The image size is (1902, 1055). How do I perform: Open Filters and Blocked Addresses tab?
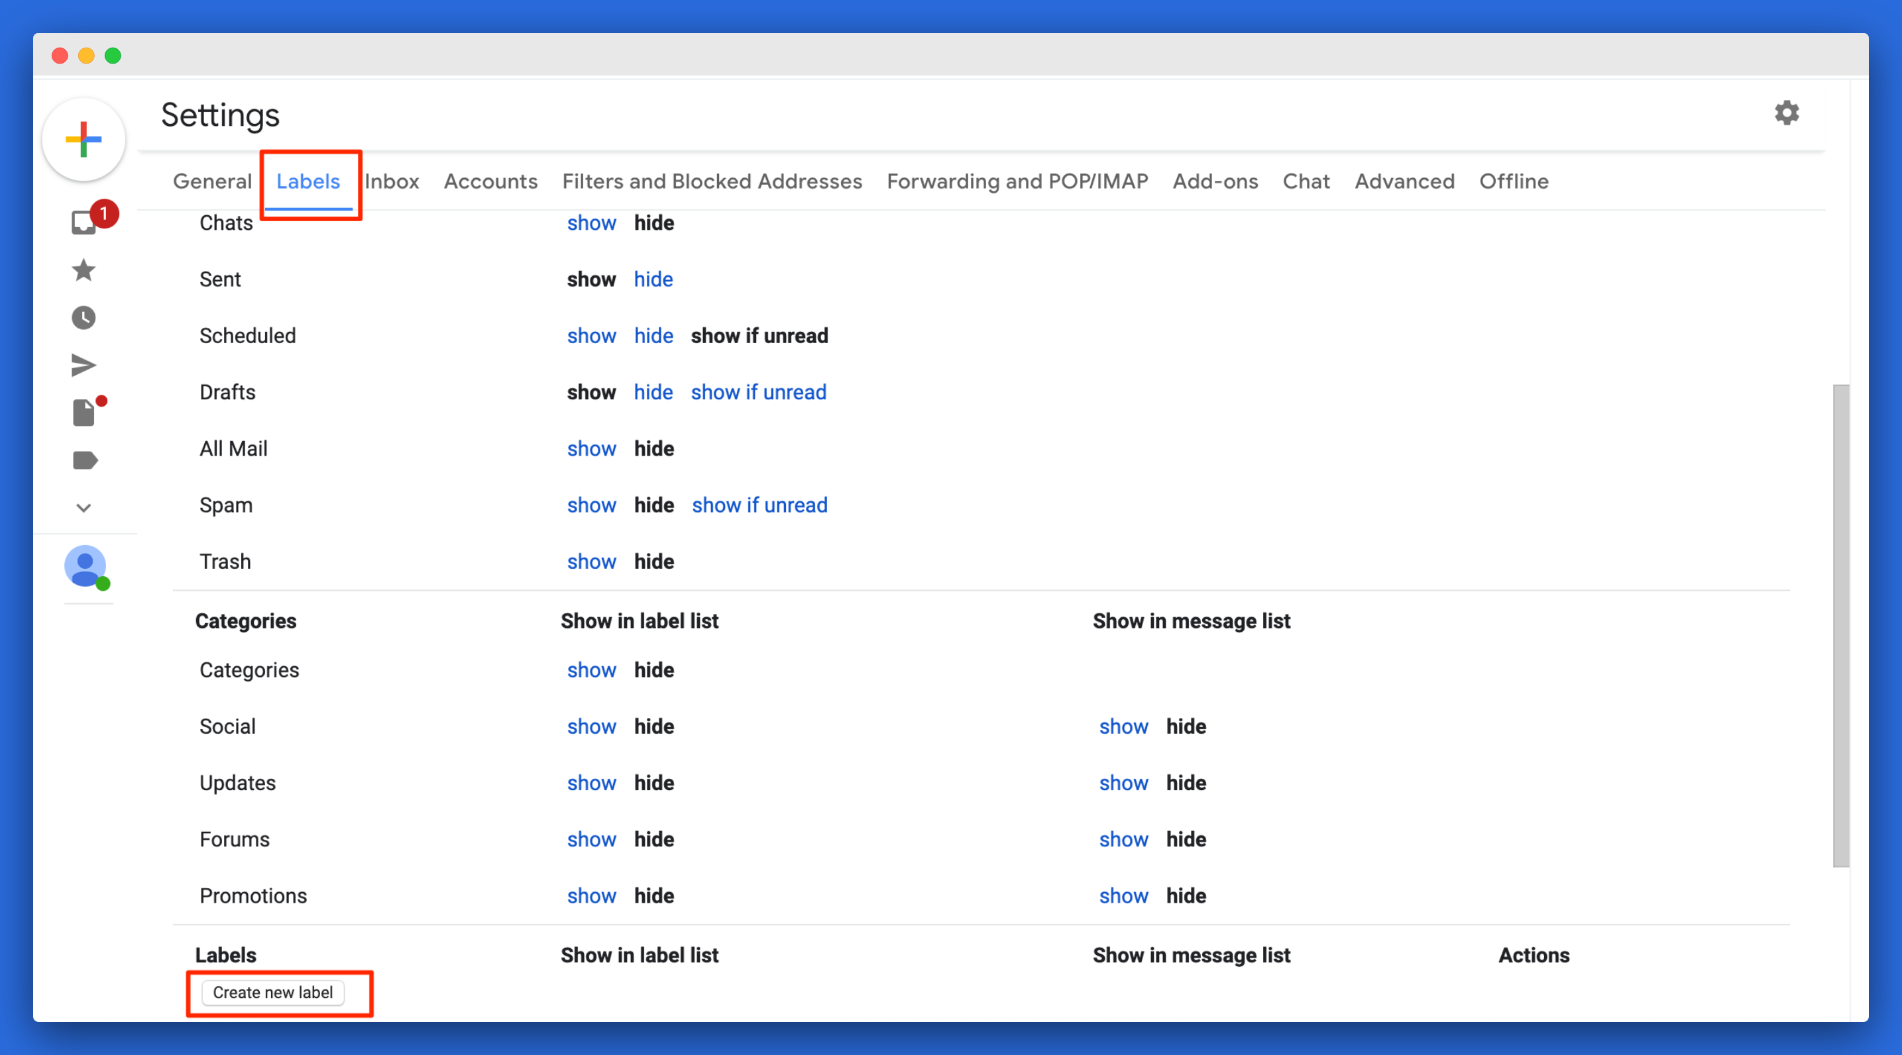(712, 181)
